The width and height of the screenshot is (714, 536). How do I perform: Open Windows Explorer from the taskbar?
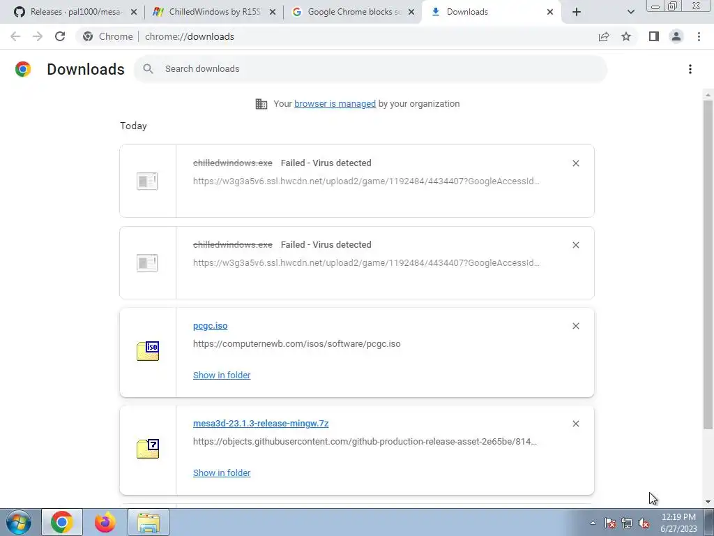click(x=149, y=522)
